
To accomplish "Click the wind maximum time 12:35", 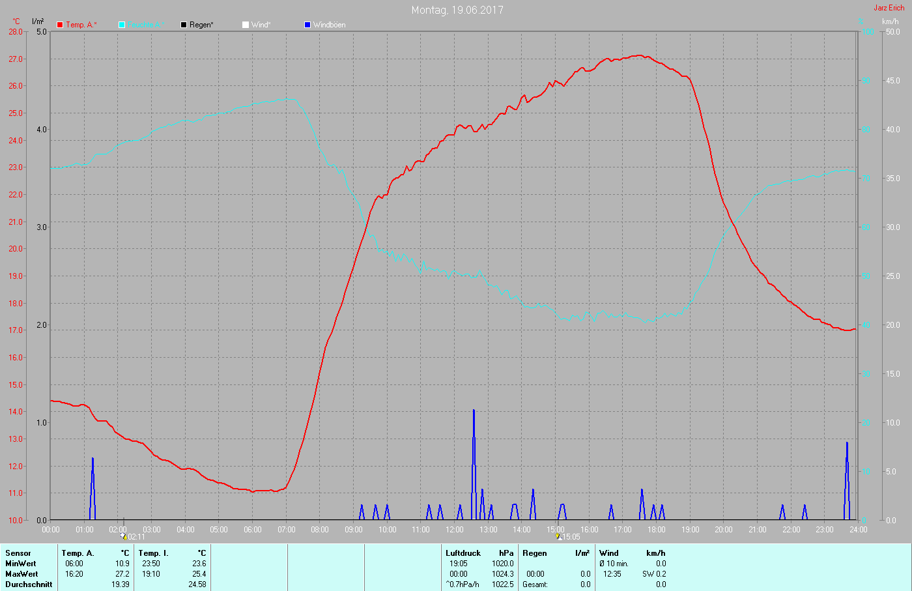I will click(x=612, y=574).
